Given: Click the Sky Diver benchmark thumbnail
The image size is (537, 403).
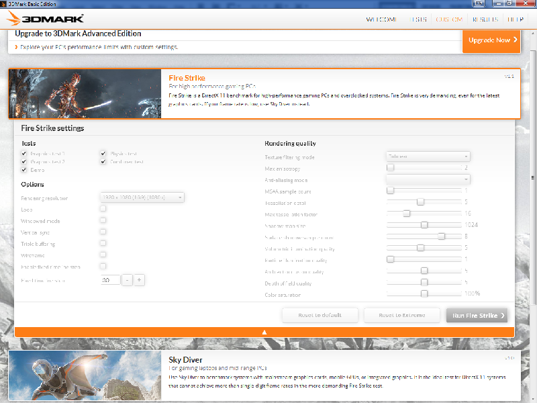Looking at the screenshot, I should [x=85, y=375].
